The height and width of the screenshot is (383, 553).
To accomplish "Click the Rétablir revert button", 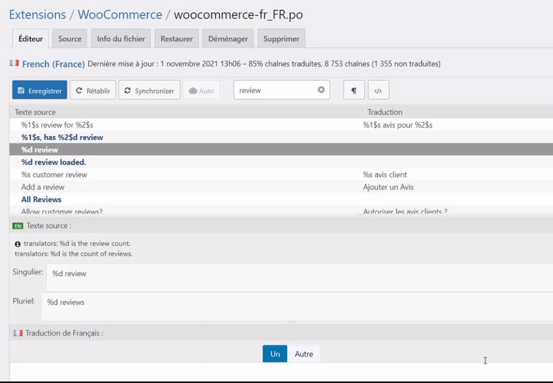I will 93,90.
